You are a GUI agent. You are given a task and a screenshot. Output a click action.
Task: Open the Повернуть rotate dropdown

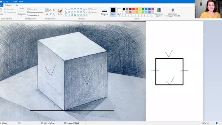coord(33,15)
